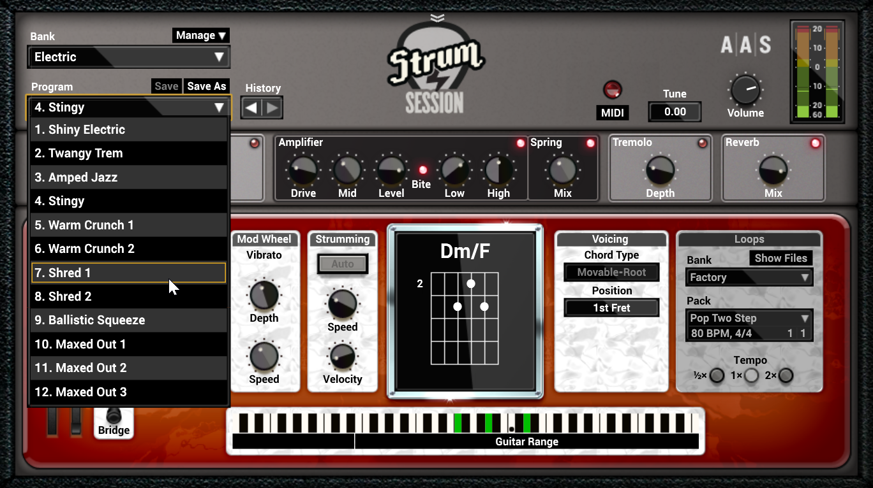
Task: Click the Amplifier Mid knob
Action: tap(347, 170)
